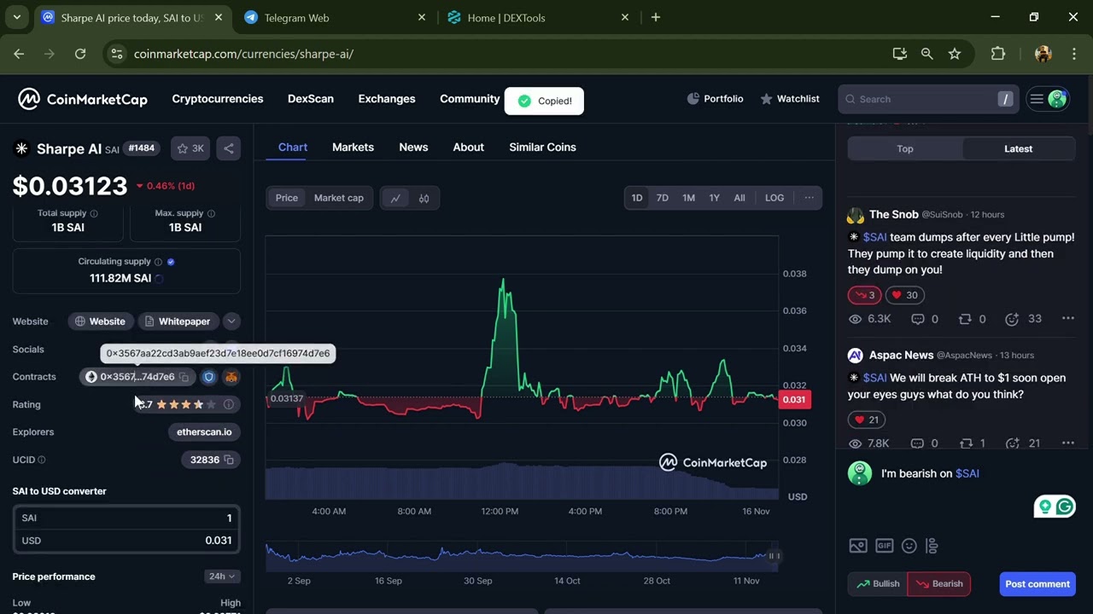Open the Whitepaper link
The height and width of the screenshot is (614, 1093).
pos(178,321)
